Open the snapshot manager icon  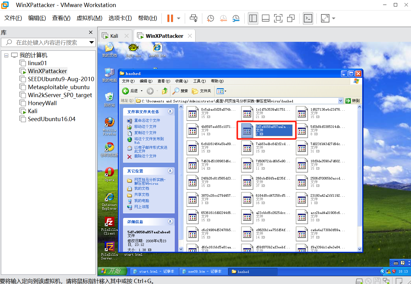pos(236,18)
